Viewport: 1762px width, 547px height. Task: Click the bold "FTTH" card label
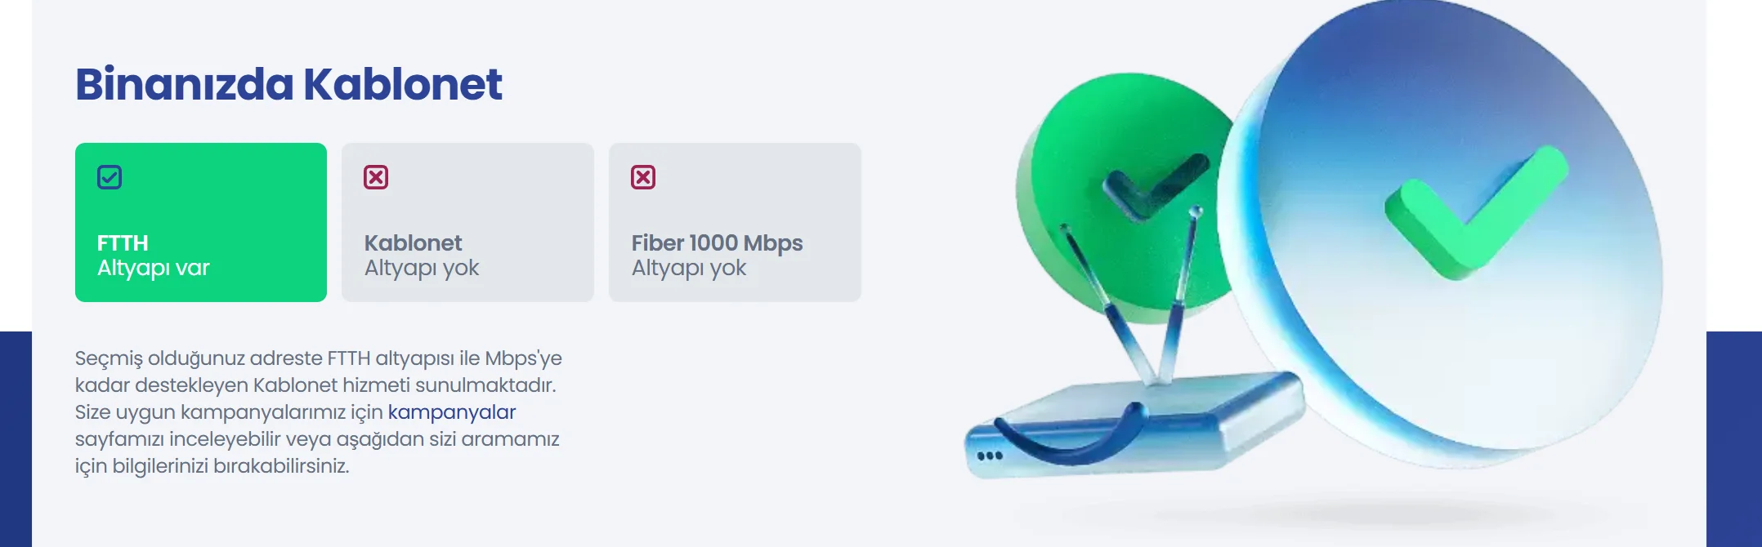[123, 242]
